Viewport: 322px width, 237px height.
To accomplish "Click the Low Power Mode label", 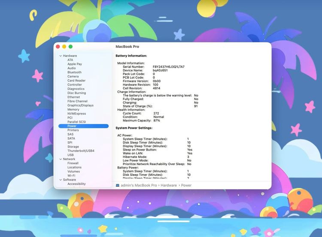I will pyautogui.click(x=136, y=160).
